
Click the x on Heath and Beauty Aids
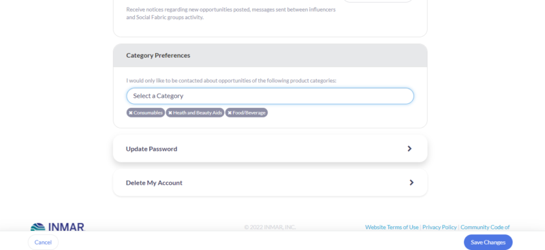pyautogui.click(x=170, y=113)
